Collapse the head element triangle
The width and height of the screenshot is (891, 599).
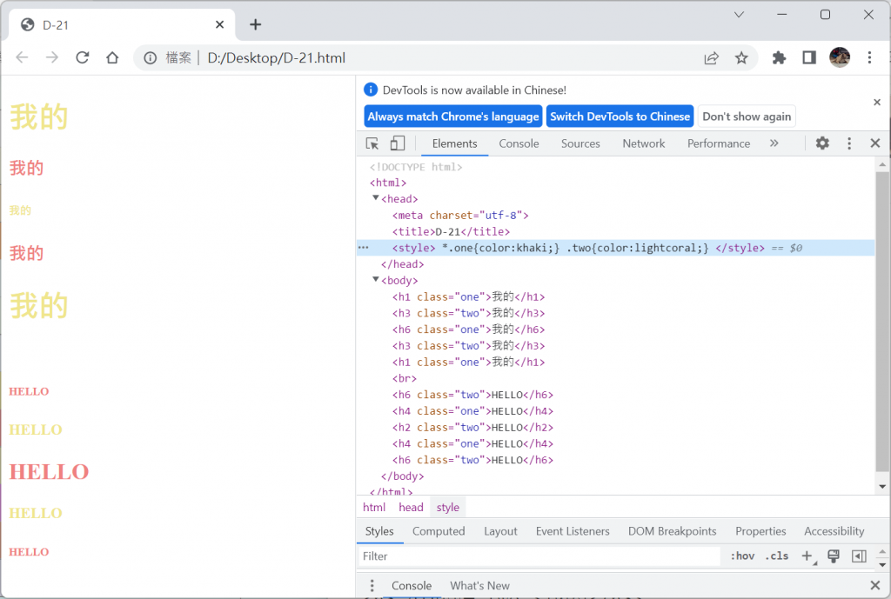[376, 198]
